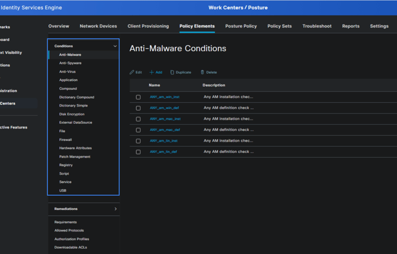
Task: Collapse the Conditions section chevron
Action: tap(115, 46)
